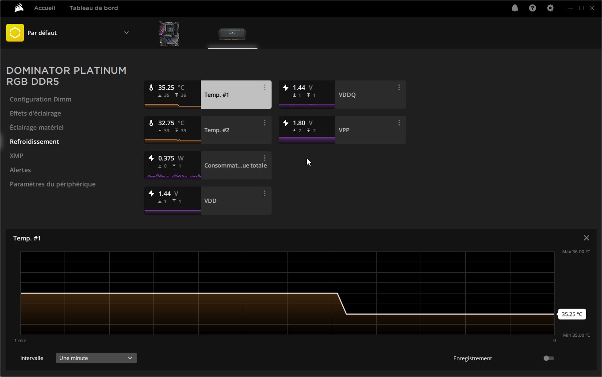Open Effets d'éclairage section

pos(35,114)
